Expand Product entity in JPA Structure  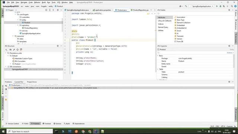pyautogui.click(x=10, y=64)
